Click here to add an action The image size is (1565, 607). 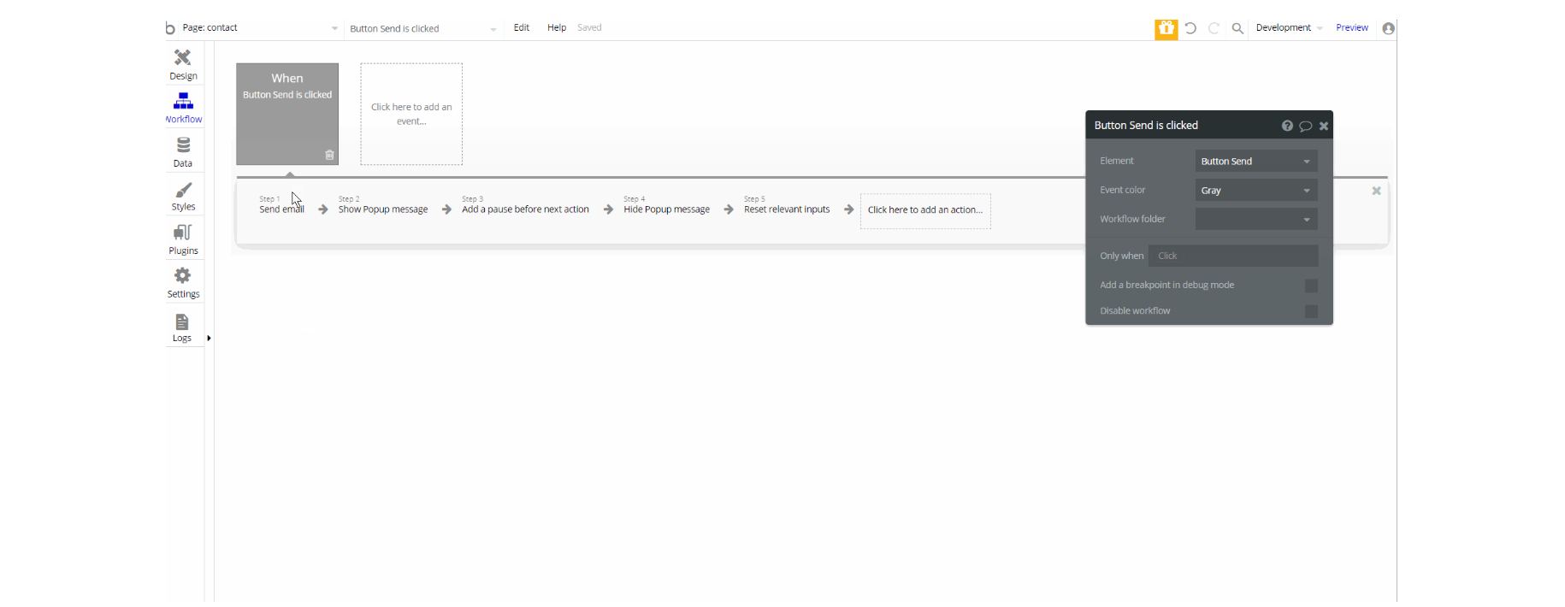925,210
